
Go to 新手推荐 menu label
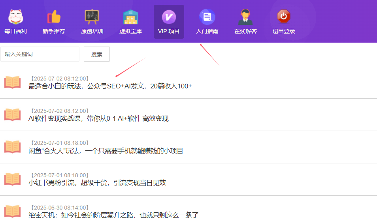[54, 31]
